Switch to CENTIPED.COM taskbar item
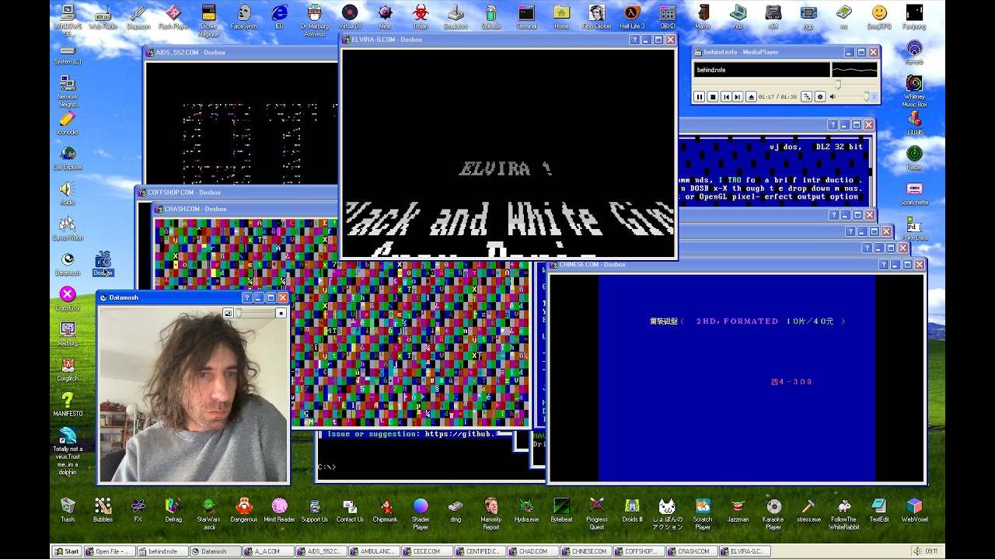Image resolution: width=995 pixels, height=559 pixels. [x=479, y=551]
